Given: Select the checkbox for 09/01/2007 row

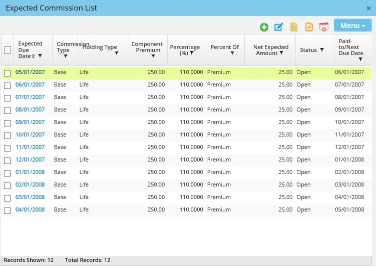Looking at the screenshot, I should tap(8, 123).
